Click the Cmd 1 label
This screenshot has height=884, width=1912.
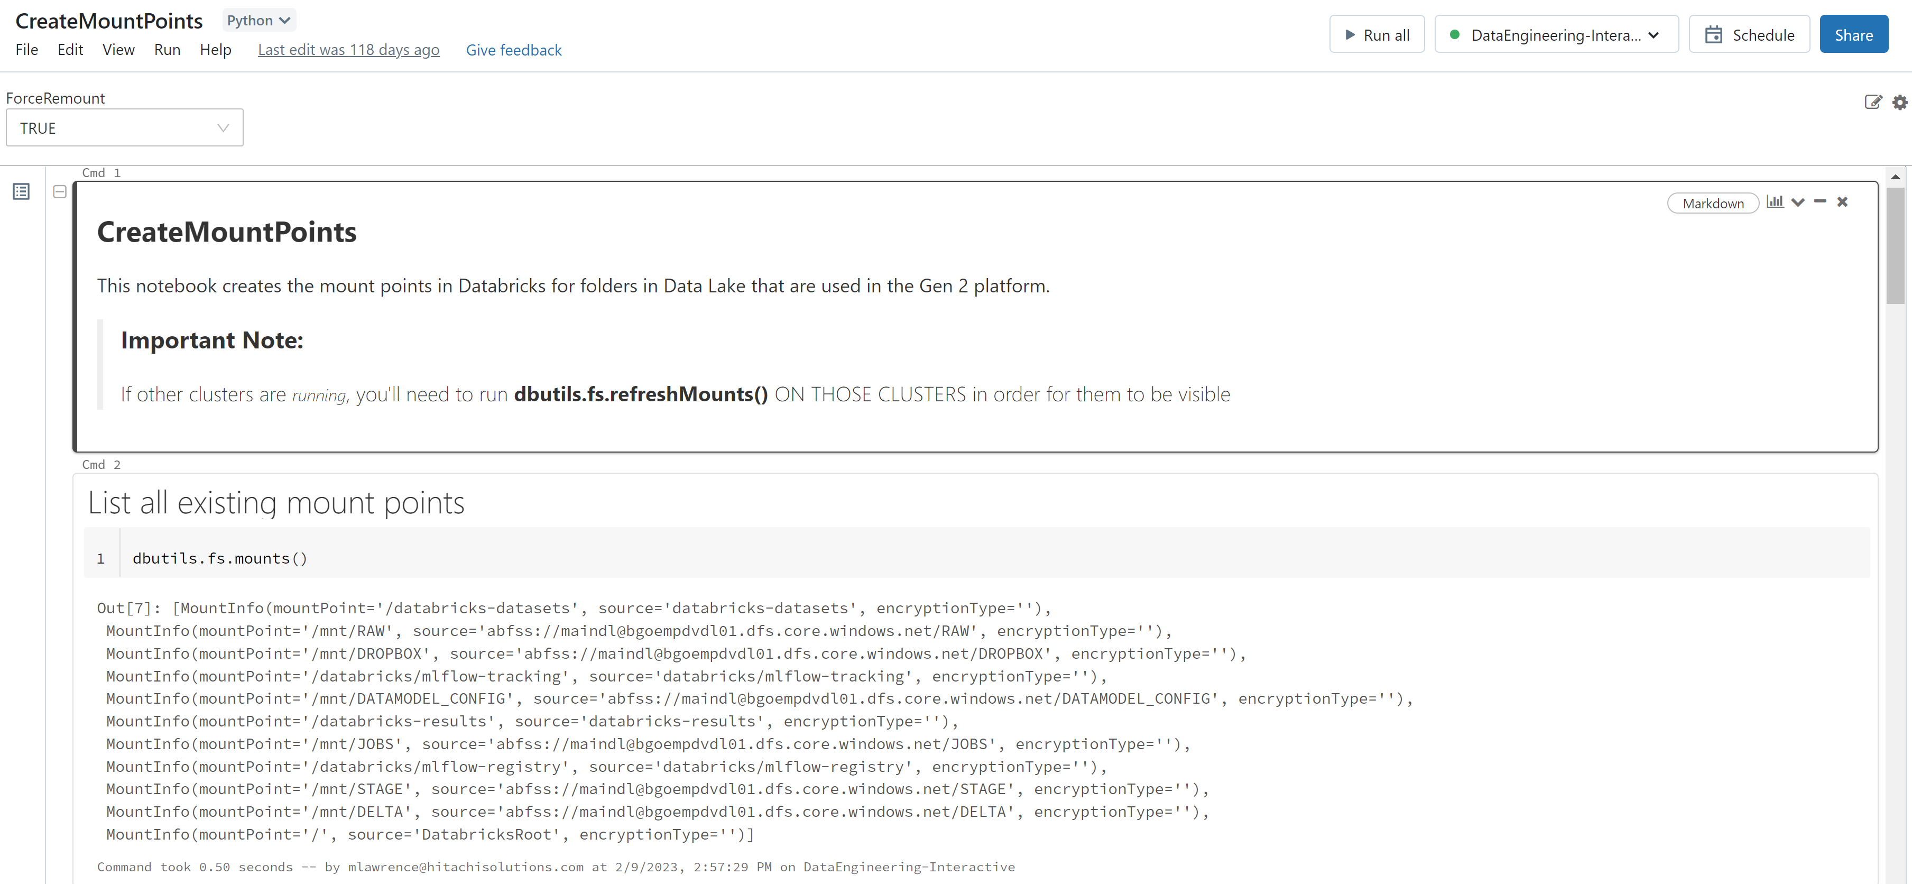(101, 173)
